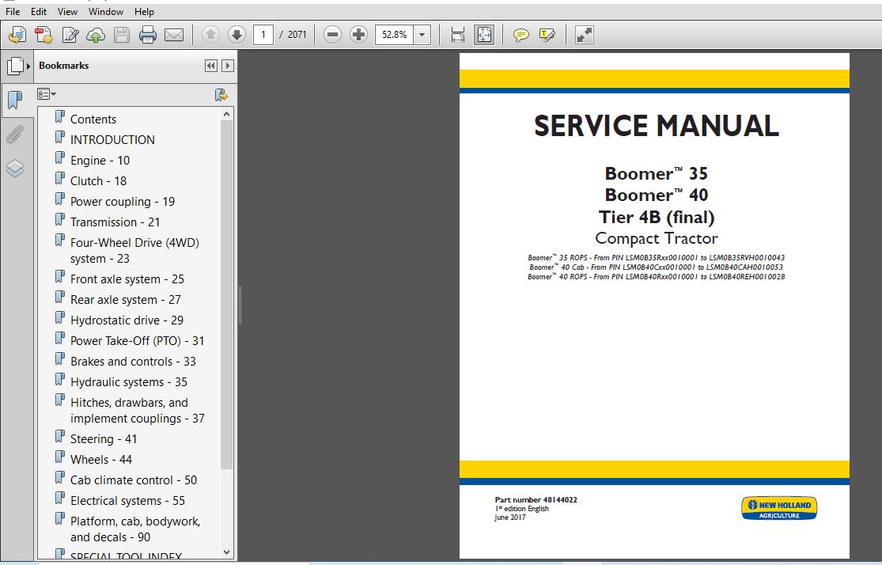Open Cab climate control - 50 bookmark
882x565 pixels.
[x=134, y=480]
